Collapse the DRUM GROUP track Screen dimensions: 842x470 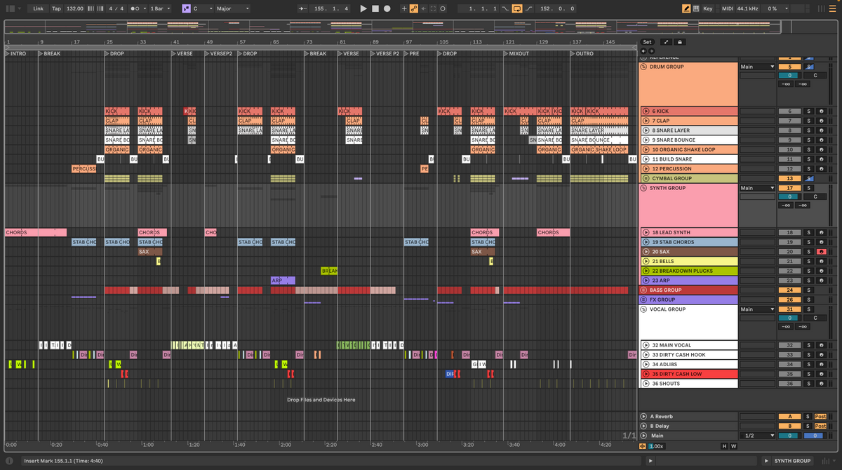643,67
